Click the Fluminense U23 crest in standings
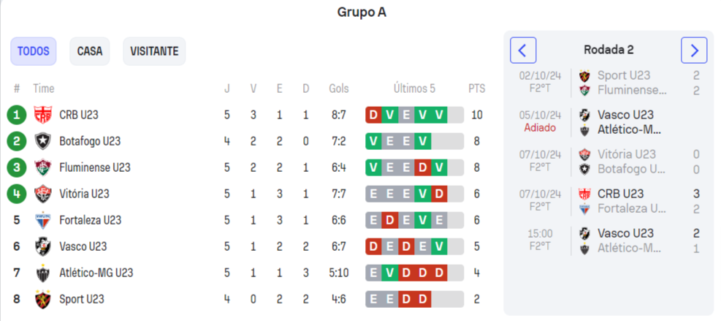 pyautogui.click(x=42, y=167)
